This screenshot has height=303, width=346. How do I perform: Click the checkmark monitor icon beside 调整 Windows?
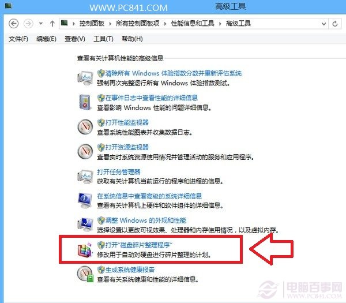pos(85,225)
